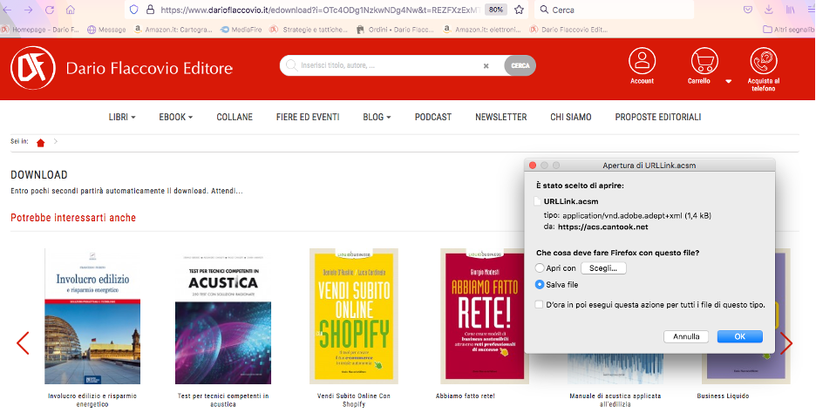Open Dario Flaccovio Edit... bookmark
The image size is (816, 413).
click(x=568, y=30)
